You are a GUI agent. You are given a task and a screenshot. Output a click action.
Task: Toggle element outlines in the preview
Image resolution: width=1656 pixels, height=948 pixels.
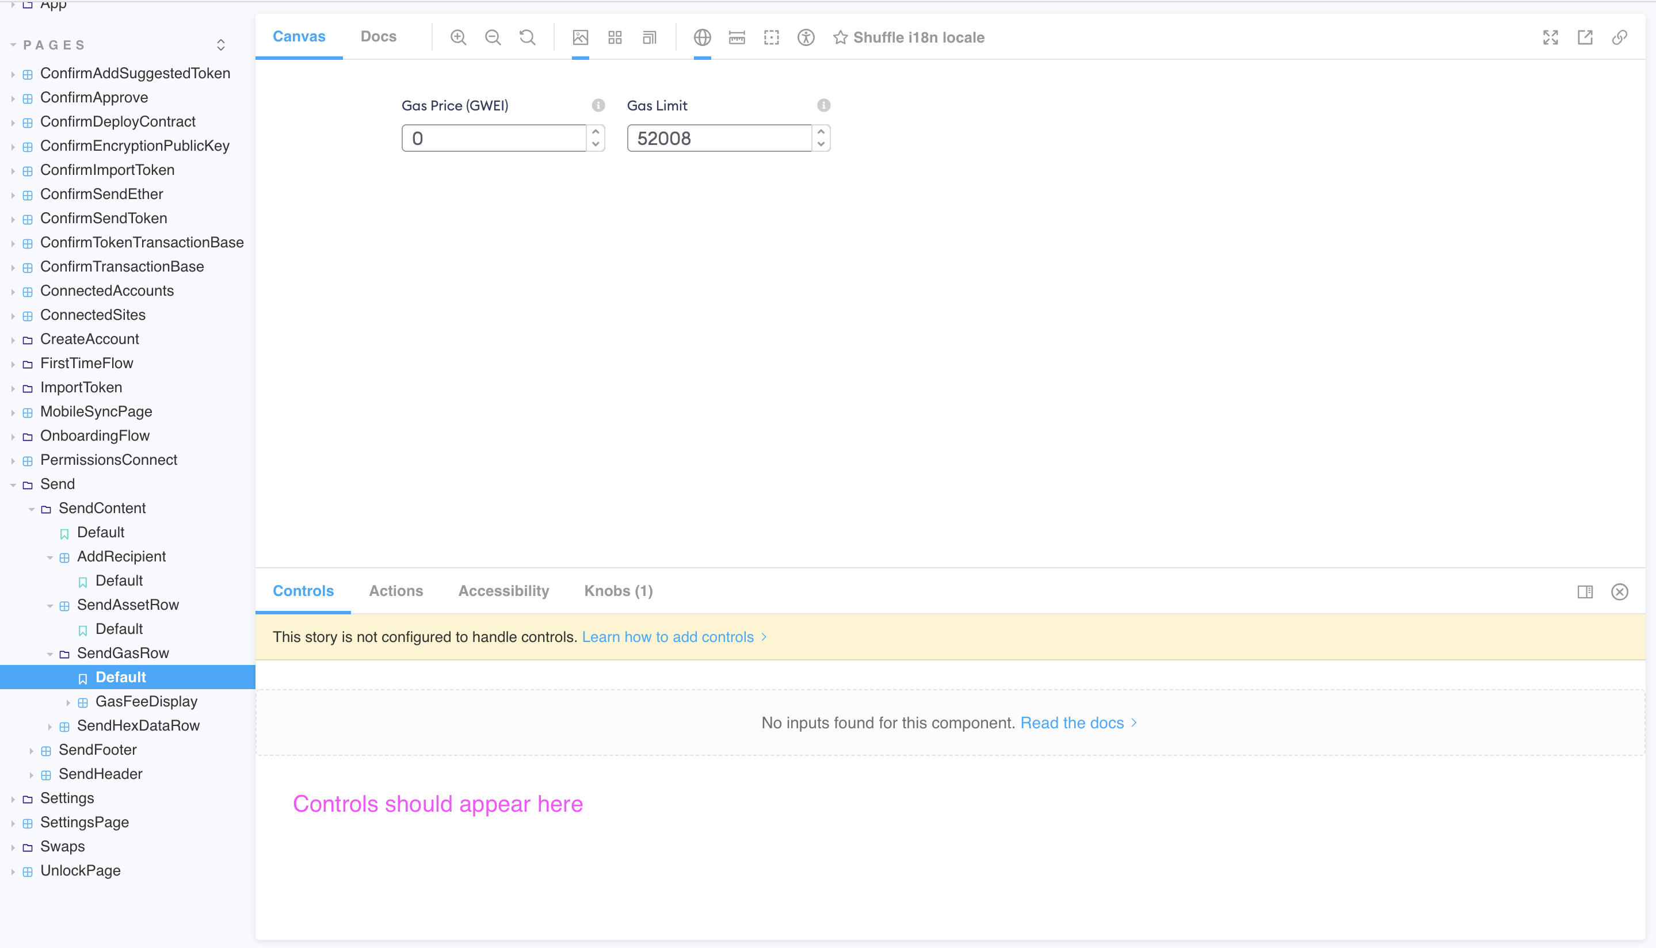[x=771, y=37]
